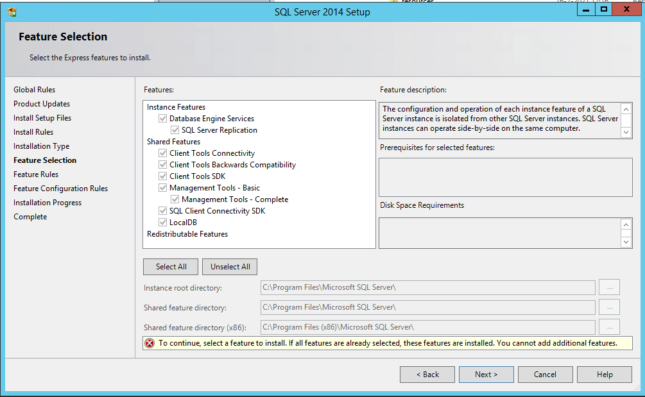Viewport: 645px width, 397px height.
Task: Click Prerequisites for selected features box
Action: (x=506, y=177)
